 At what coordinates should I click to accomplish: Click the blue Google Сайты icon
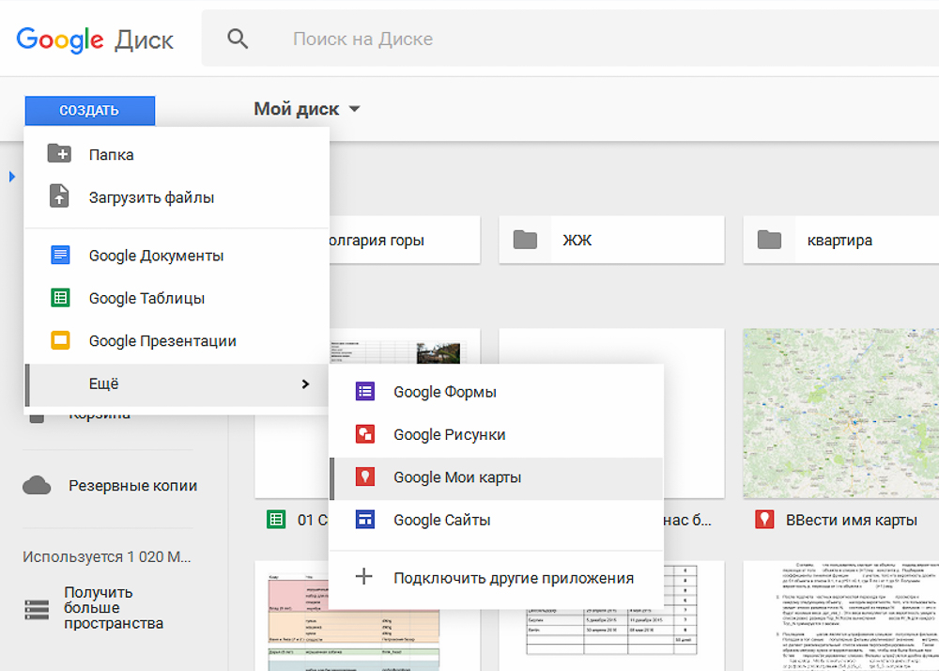coord(364,519)
